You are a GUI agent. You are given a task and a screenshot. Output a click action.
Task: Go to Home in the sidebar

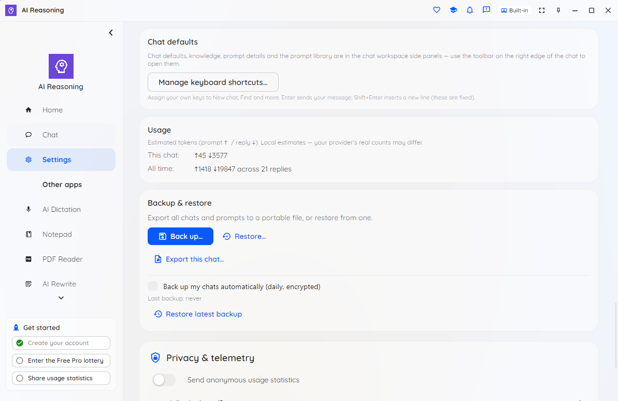[61, 110]
